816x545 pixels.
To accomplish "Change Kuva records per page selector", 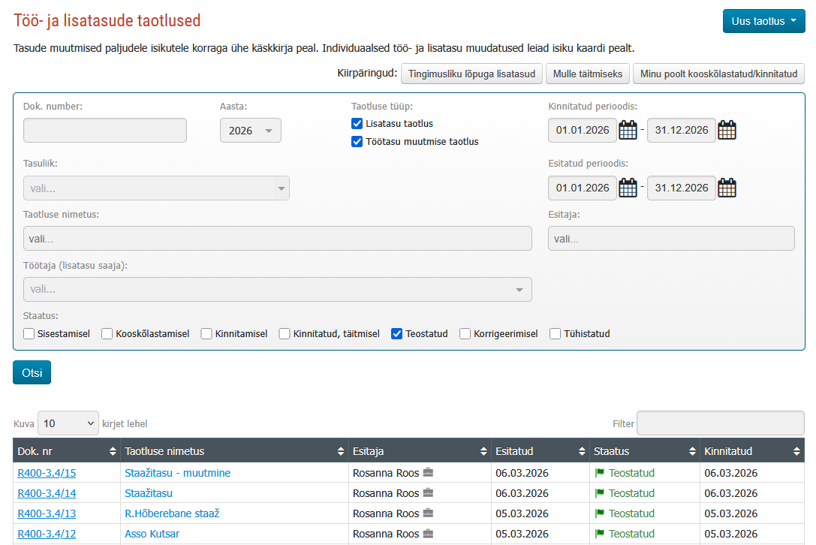I will [68, 423].
